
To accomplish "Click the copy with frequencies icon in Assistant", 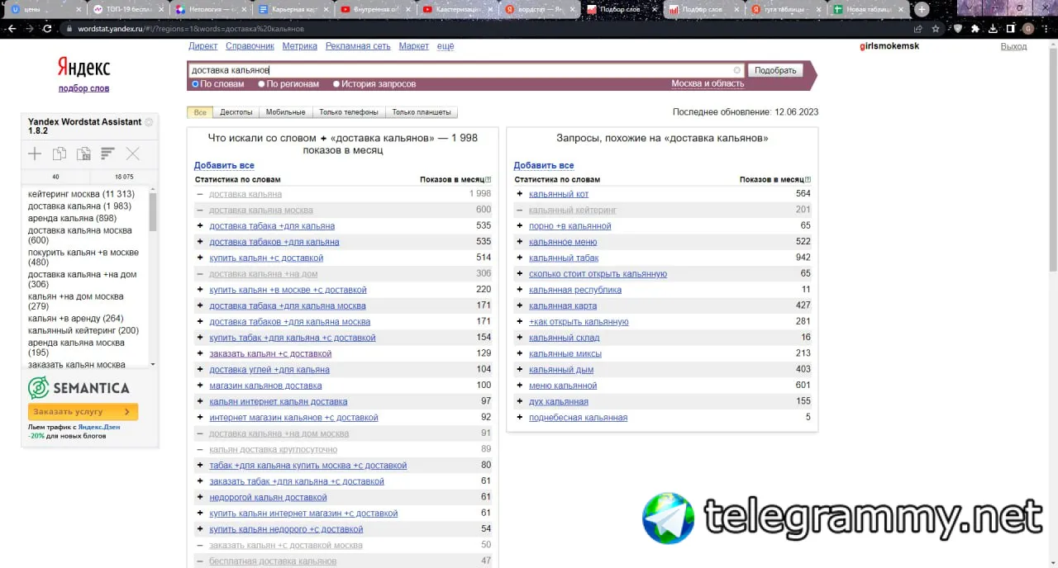I will 83,154.
